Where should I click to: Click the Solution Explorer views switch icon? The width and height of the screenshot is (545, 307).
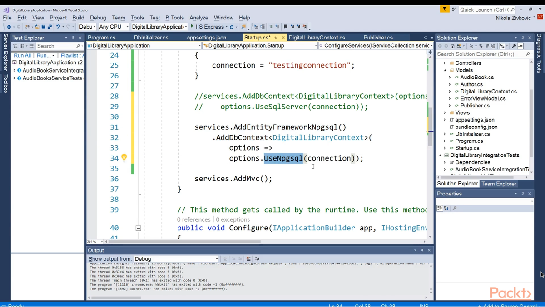tap(459, 46)
